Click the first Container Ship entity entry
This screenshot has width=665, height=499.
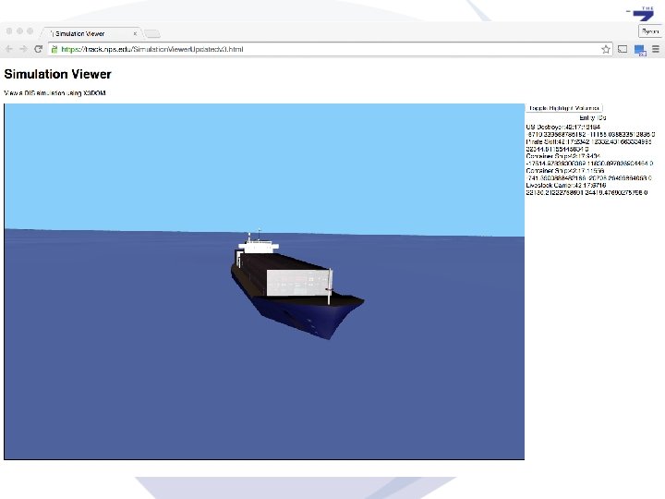point(589,160)
